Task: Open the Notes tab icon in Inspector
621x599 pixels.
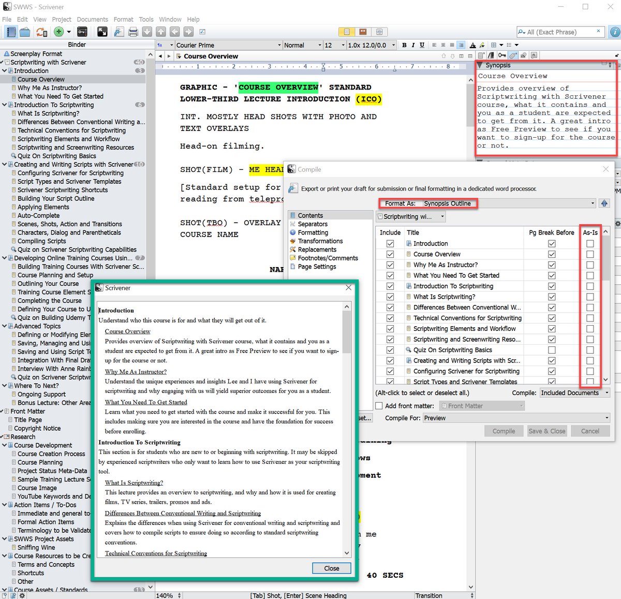Action: (x=481, y=55)
